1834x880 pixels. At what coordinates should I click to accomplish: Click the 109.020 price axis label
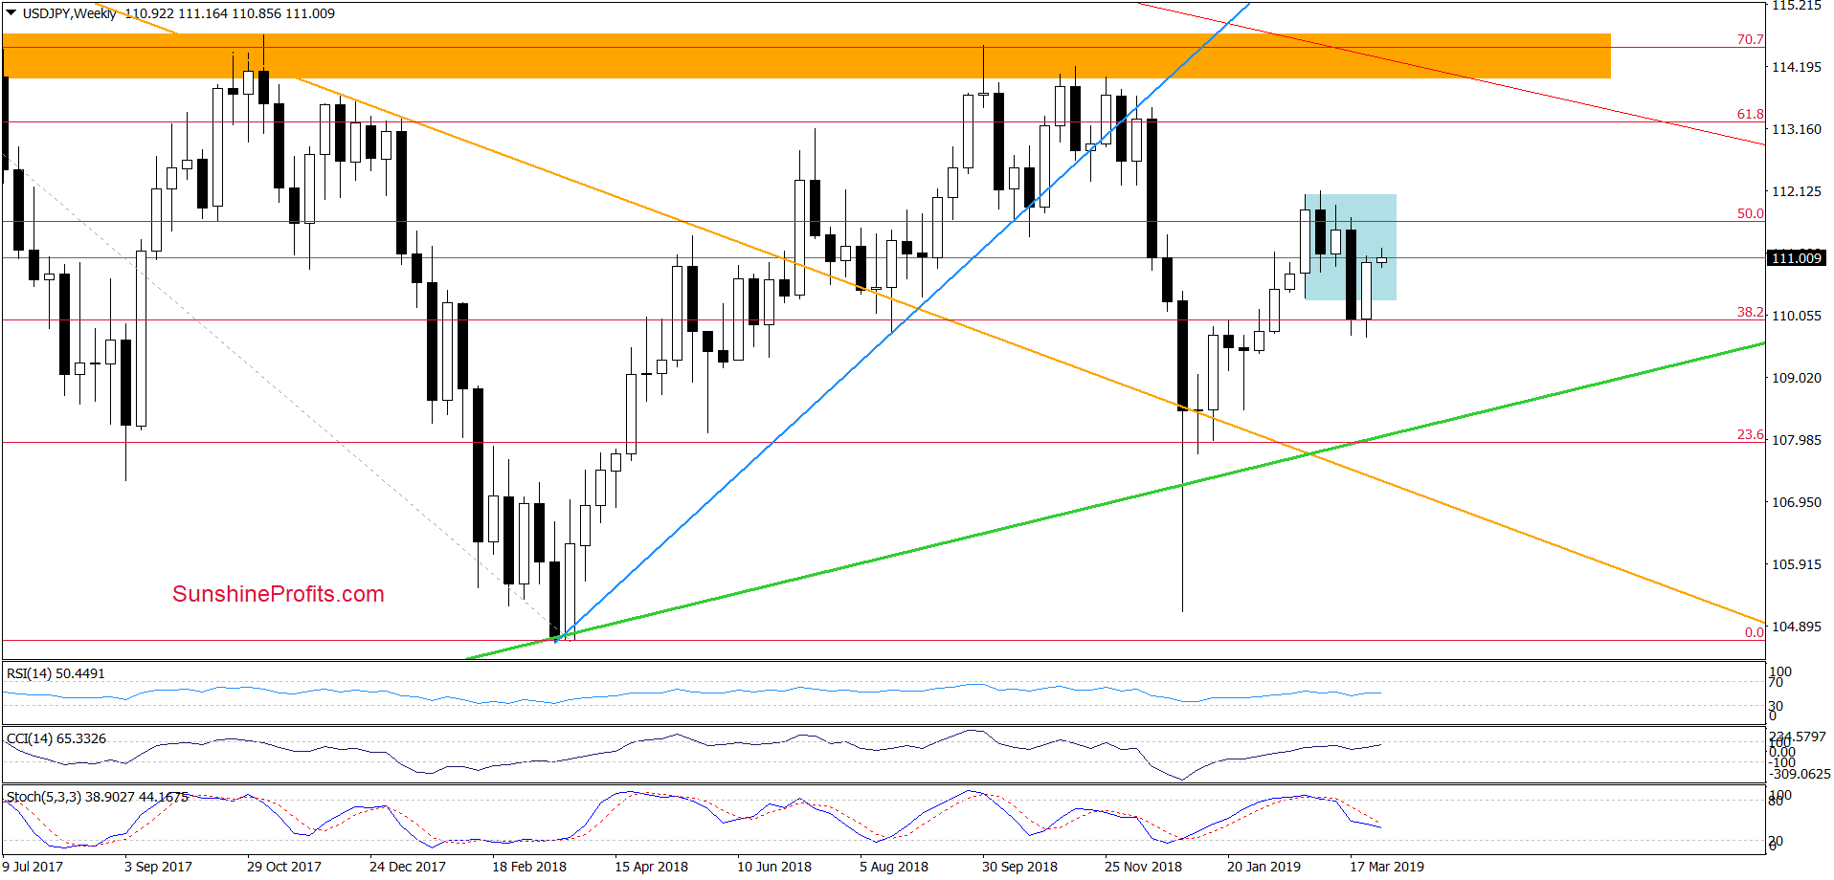click(x=1797, y=378)
